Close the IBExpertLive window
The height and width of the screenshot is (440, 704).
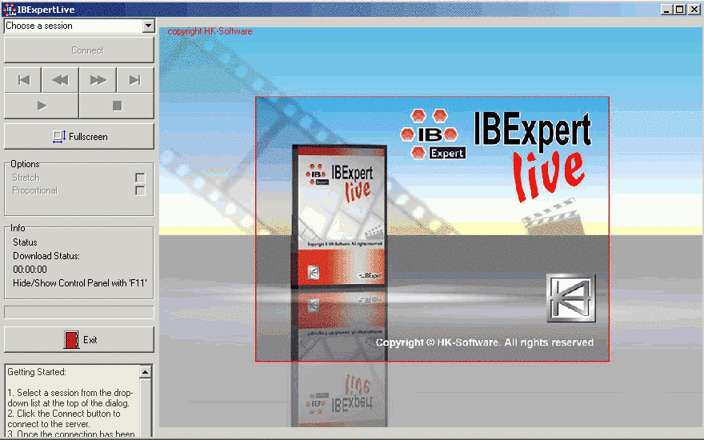(694, 10)
